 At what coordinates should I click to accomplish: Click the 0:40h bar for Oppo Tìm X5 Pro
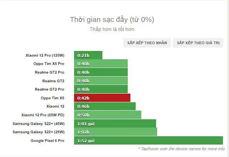click(101, 63)
